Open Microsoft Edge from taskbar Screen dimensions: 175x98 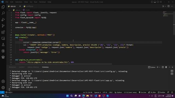83,96
